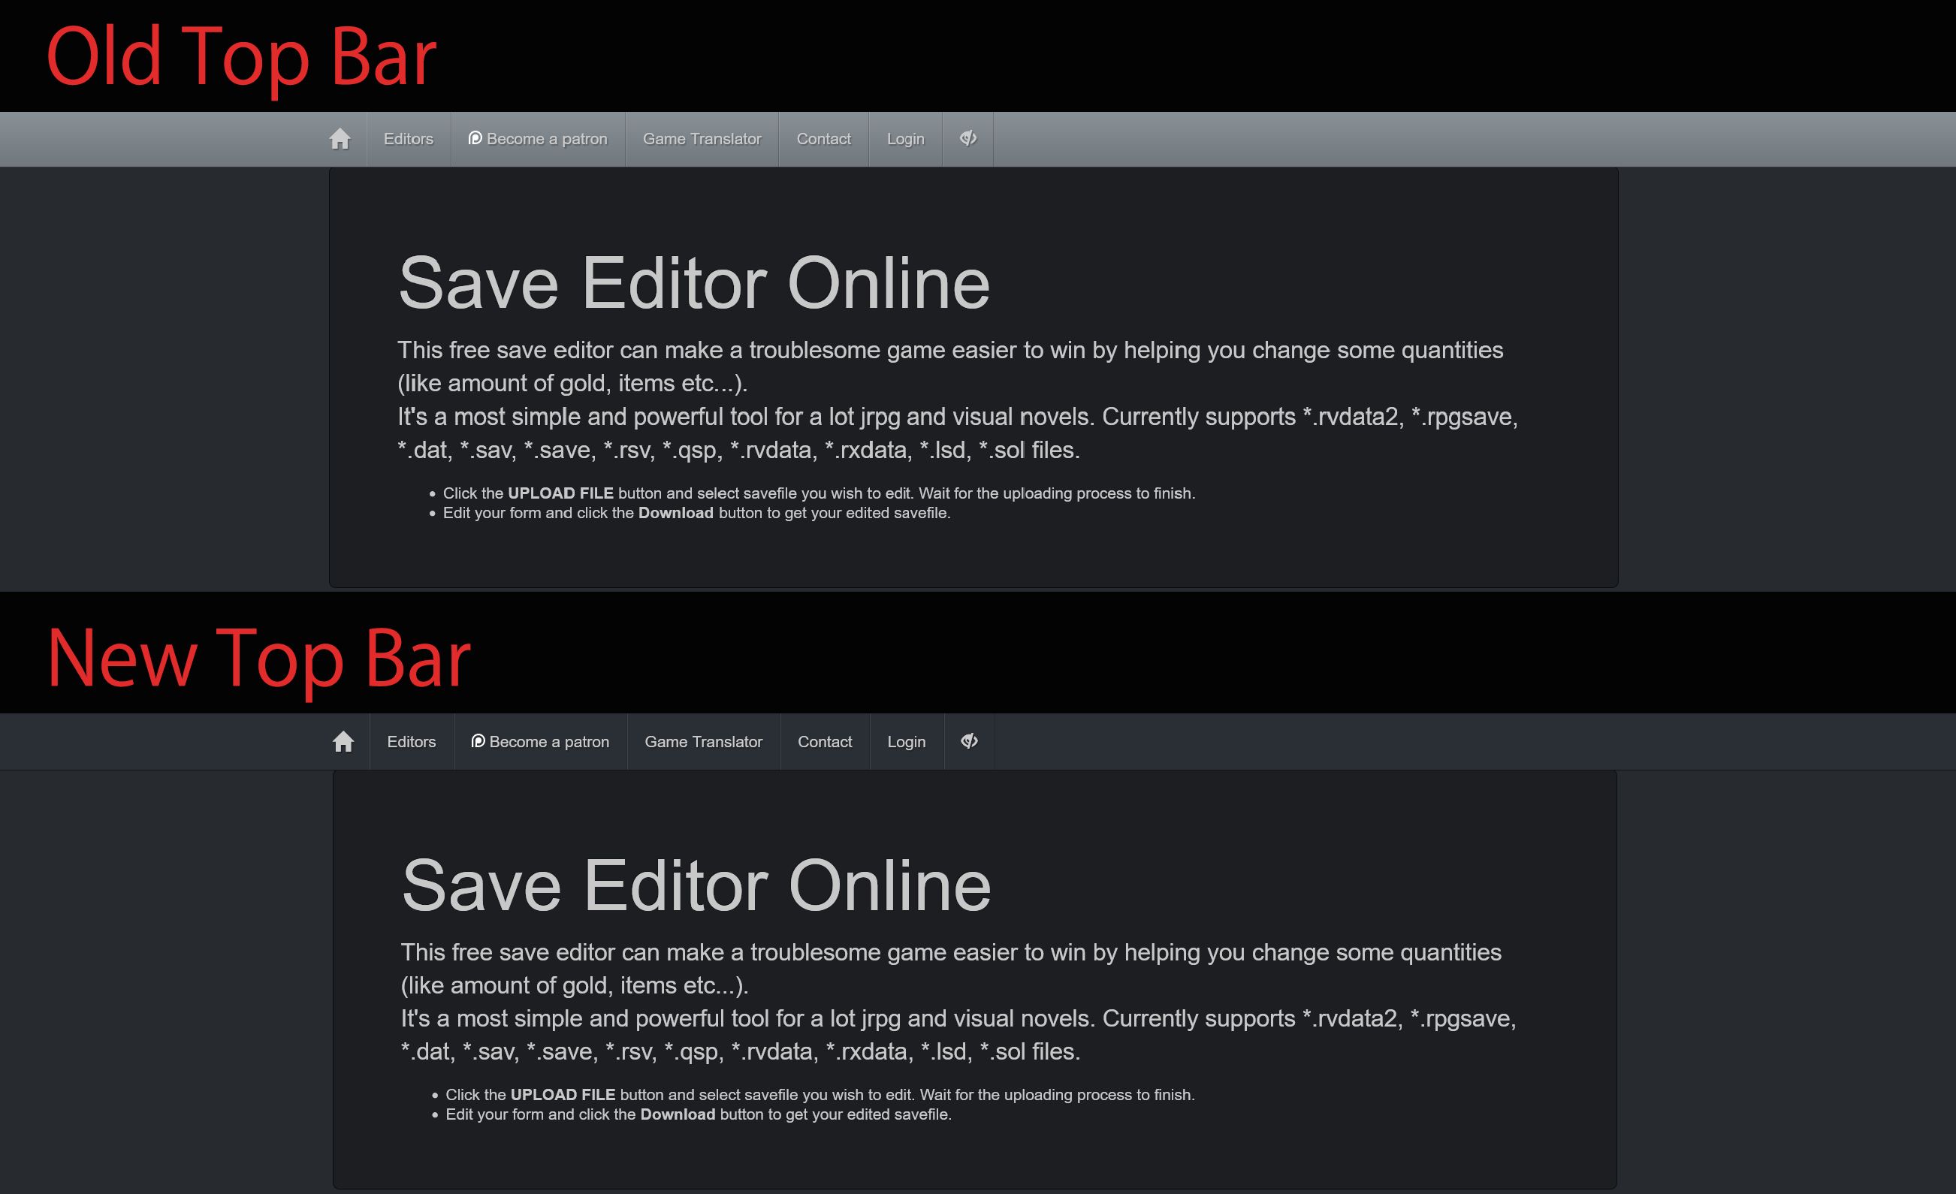Click the Editors menu item in Old Top Bar
The width and height of the screenshot is (1956, 1194).
[x=409, y=138]
